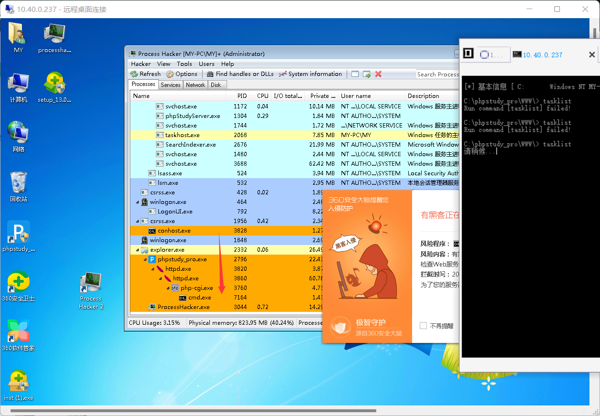This screenshot has height=416, width=600.
Task: Click the cmd.exe process icon
Action: coord(183,298)
